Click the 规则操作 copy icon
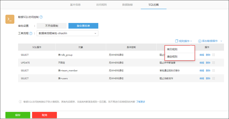The height and width of the screenshot is (119, 229). coord(176,41)
